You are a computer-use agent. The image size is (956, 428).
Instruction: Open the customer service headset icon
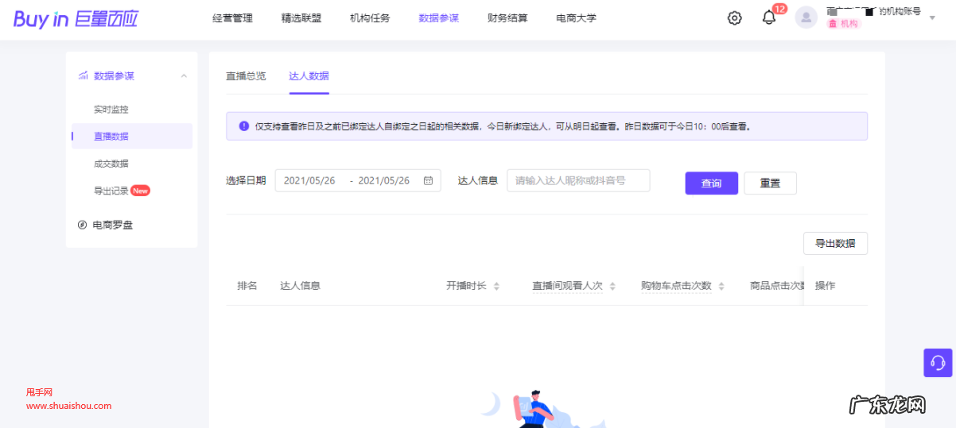click(x=938, y=363)
